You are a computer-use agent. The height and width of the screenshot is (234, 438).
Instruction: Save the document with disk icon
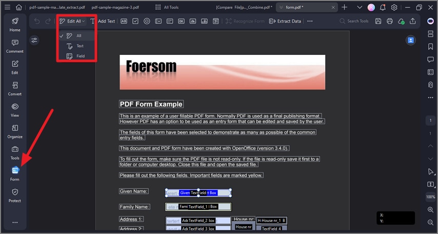click(378, 21)
